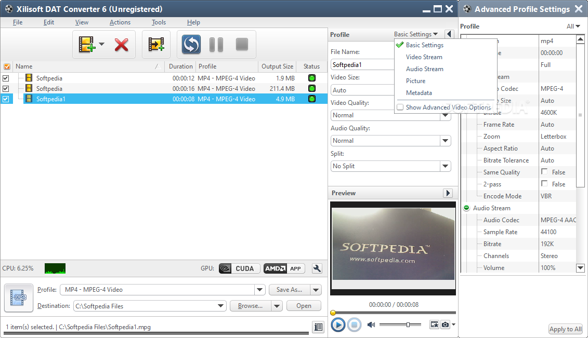Toggle the Same Quality checkbox

pyautogui.click(x=544, y=171)
